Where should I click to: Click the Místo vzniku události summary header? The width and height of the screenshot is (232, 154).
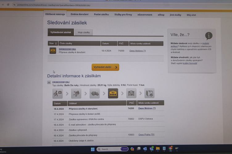pos(146,43)
